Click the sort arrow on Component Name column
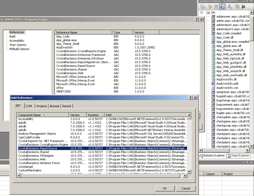Viewport: 254px width, 196px height. tap(44, 115)
